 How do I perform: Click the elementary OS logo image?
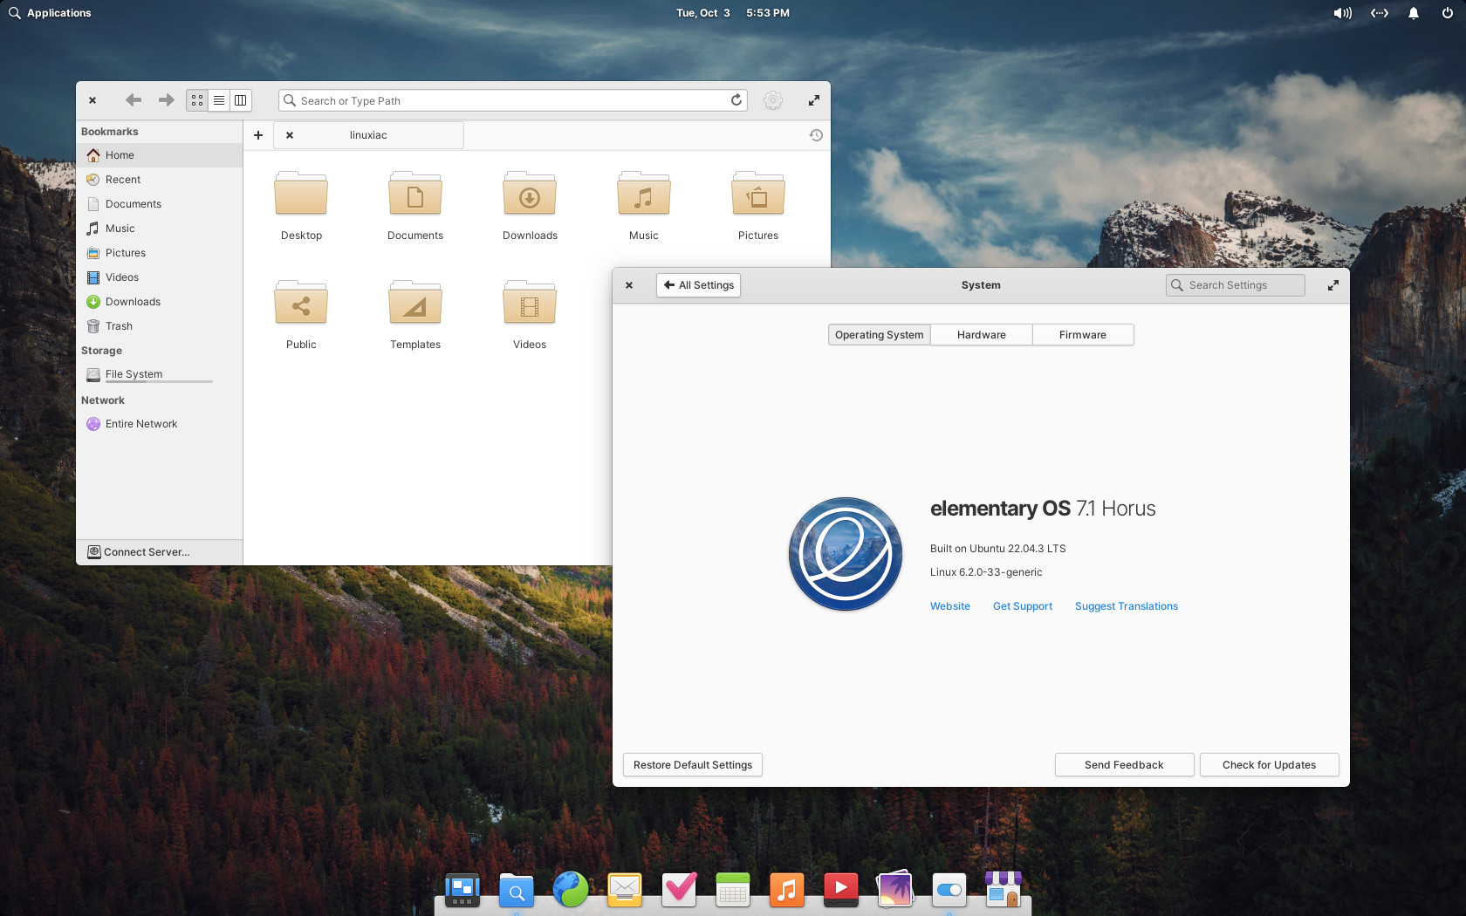(x=846, y=554)
